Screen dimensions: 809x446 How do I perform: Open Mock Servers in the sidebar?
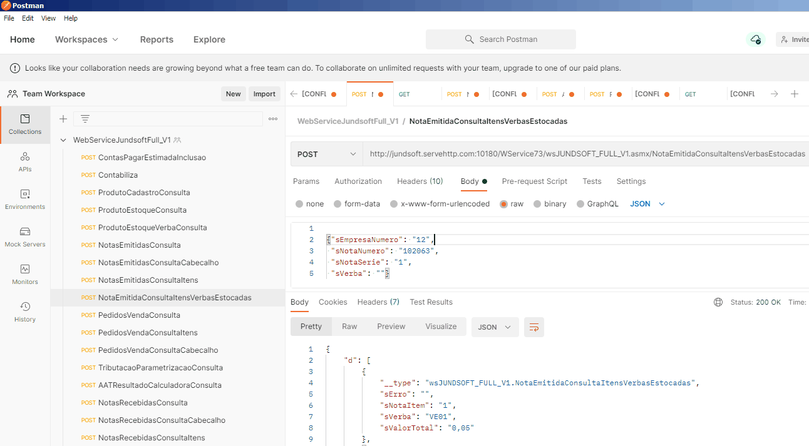point(25,236)
